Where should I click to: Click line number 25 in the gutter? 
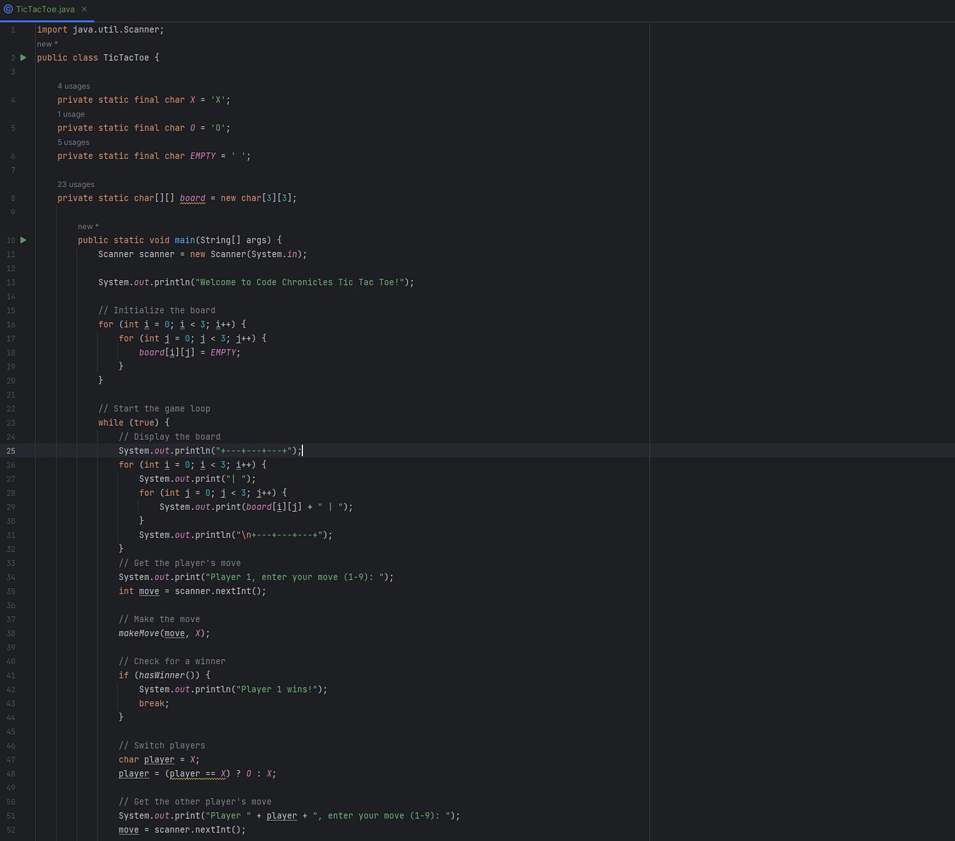(x=11, y=451)
